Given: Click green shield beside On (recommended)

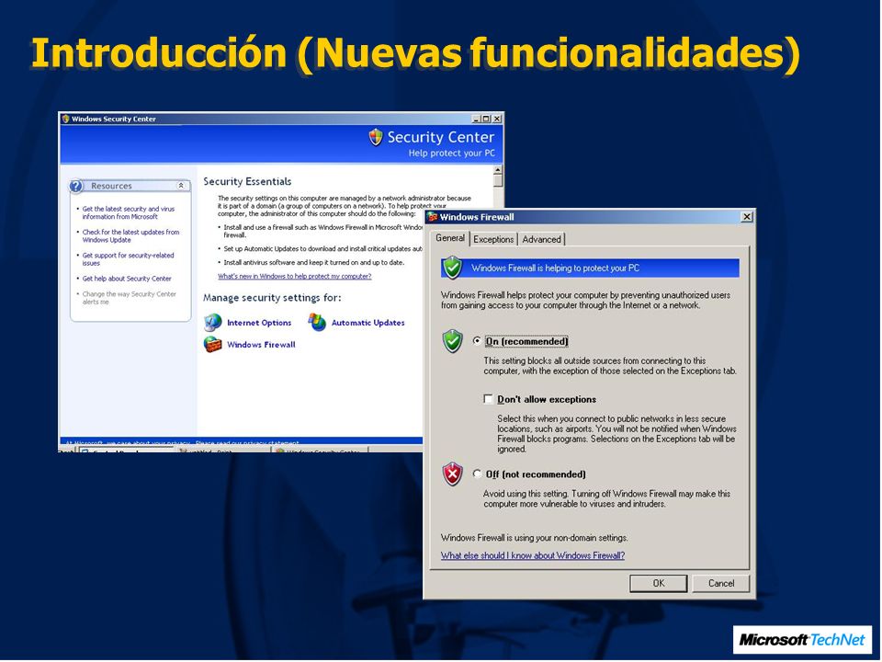Looking at the screenshot, I should [452, 341].
